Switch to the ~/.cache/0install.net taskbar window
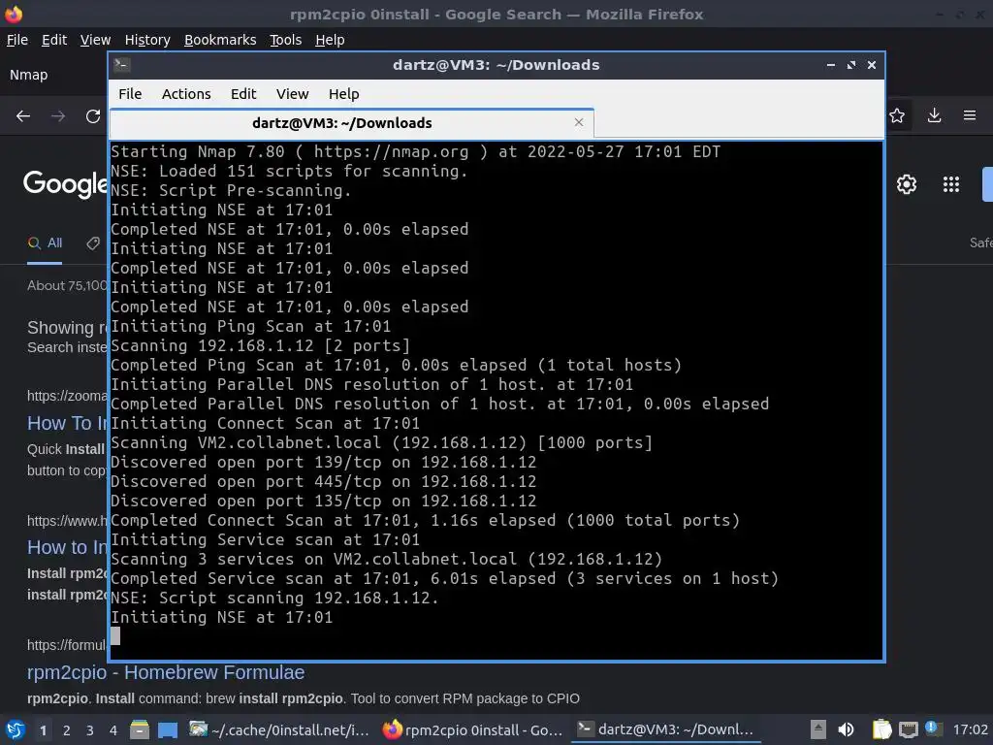 pyautogui.click(x=279, y=729)
